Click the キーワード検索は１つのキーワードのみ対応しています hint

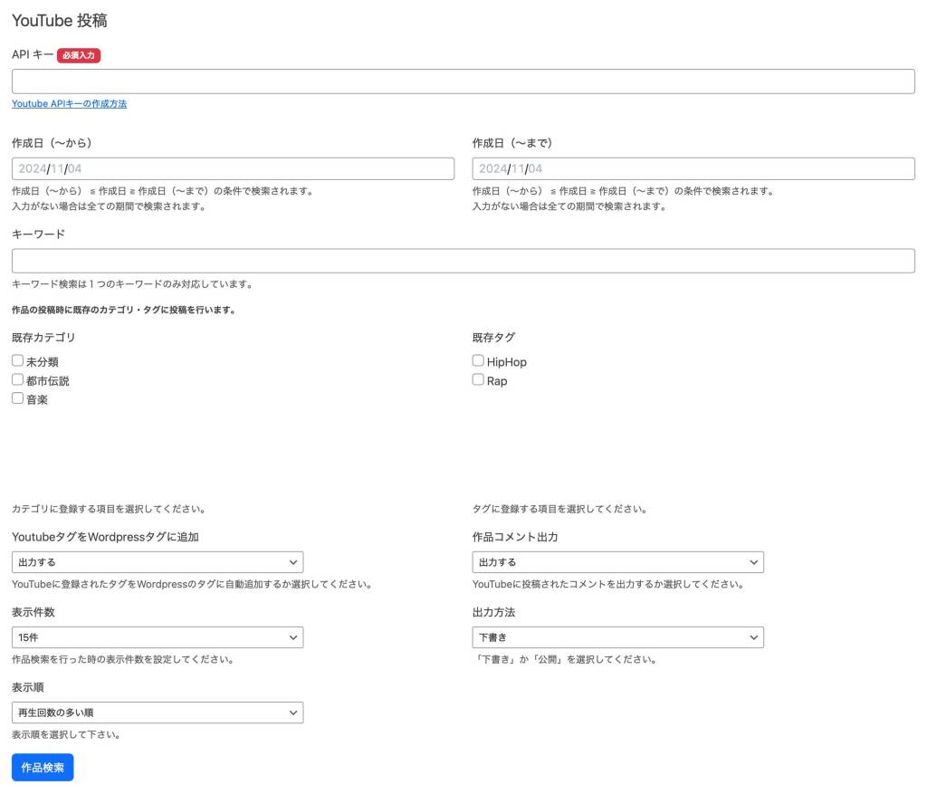click(133, 284)
